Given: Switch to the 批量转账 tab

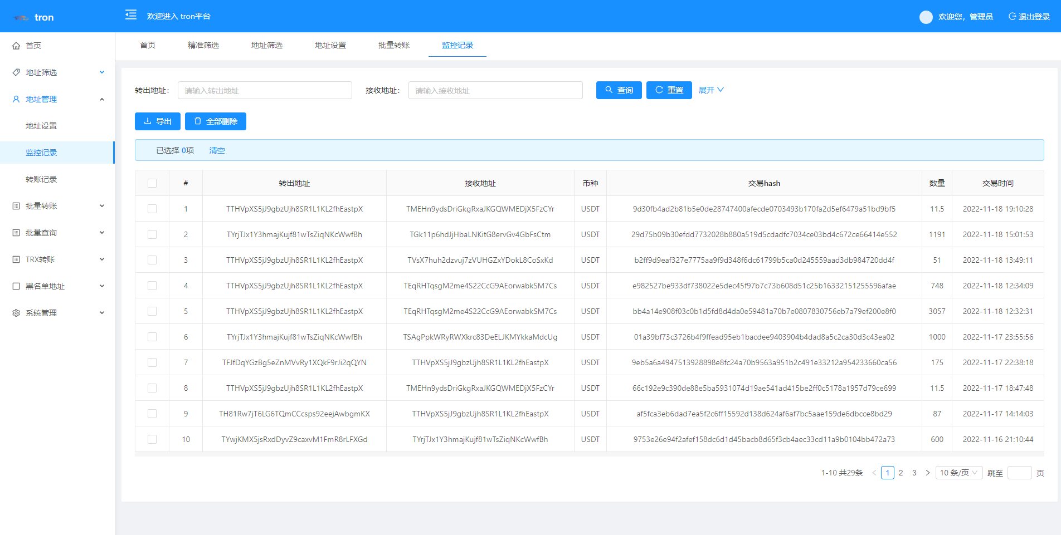Looking at the screenshot, I should (393, 45).
